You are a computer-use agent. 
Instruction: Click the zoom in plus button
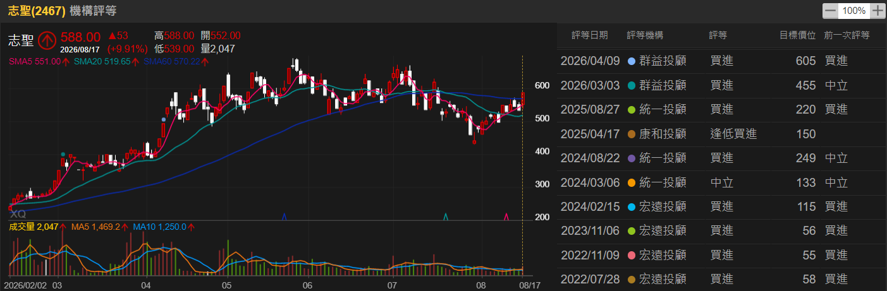[x=878, y=11]
